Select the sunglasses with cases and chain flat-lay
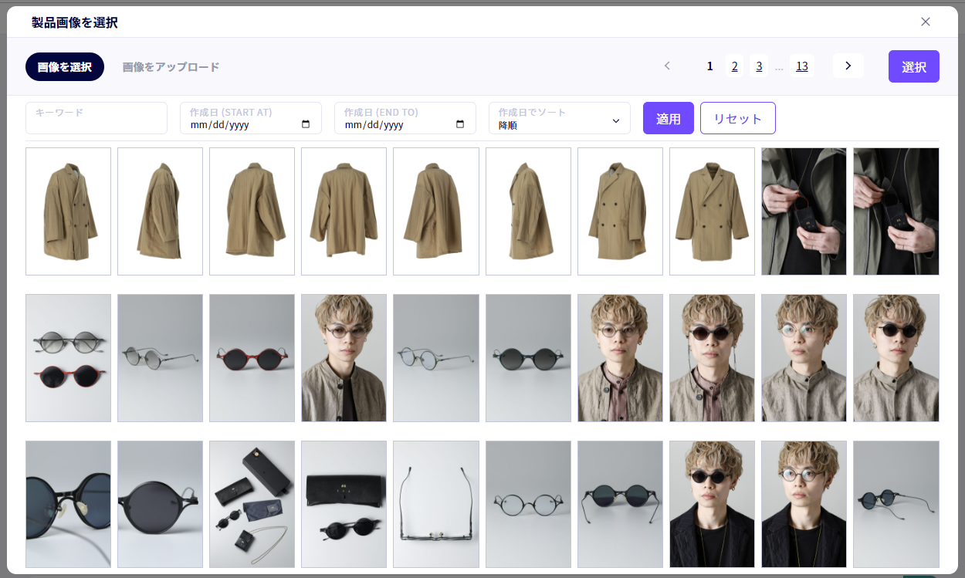 (x=252, y=505)
